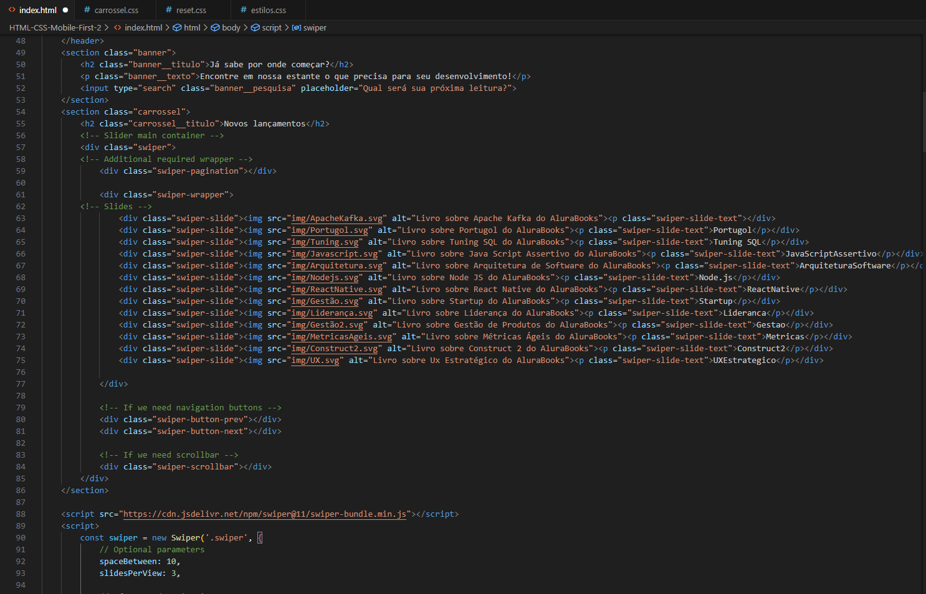Click the file icon beside index.html breadcrumb
Image resolution: width=926 pixels, height=594 pixels.
tap(118, 27)
